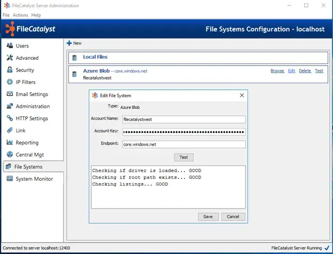333x254 pixels.
Task: Click the Edit link for Azure Blob
Action: pyautogui.click(x=291, y=71)
